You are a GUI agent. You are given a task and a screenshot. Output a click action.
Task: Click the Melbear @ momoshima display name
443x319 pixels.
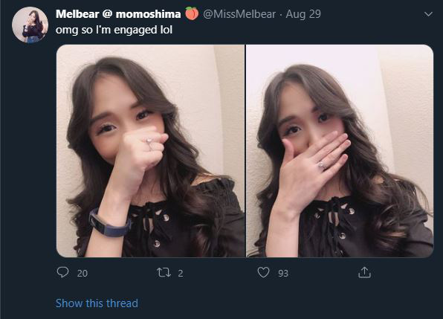tap(118, 14)
